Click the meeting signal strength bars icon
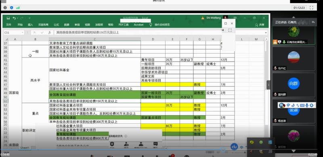Viewport: 323px width, 157px height. pos(18,8)
